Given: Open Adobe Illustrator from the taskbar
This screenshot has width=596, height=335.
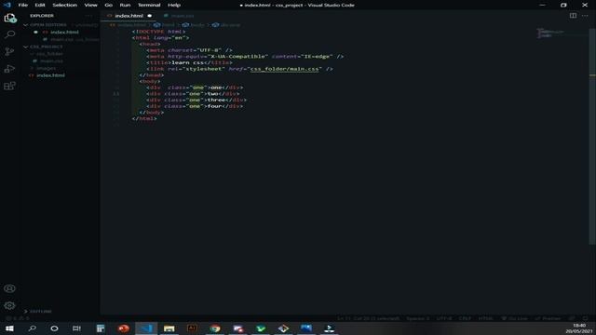Looking at the screenshot, I should [x=192, y=328].
